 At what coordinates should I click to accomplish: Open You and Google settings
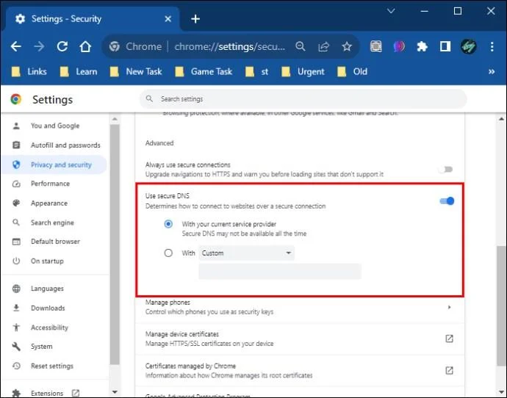pyautogui.click(x=55, y=126)
